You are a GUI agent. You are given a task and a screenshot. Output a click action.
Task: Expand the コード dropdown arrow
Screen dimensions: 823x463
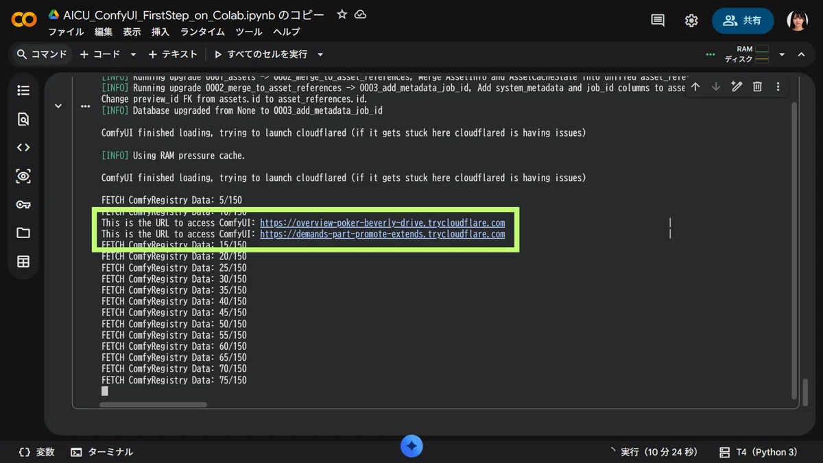(x=133, y=54)
